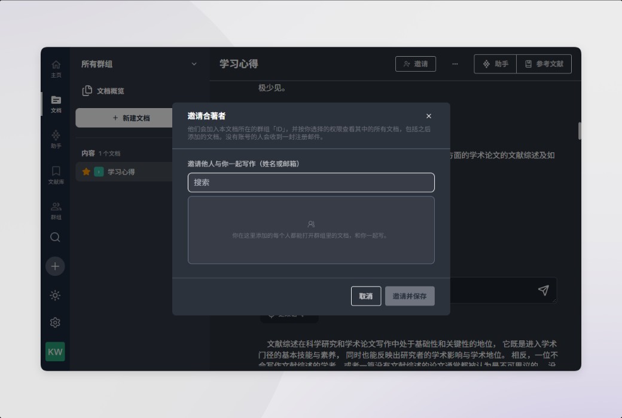Click the round plus icon in sidebar

(x=55, y=266)
